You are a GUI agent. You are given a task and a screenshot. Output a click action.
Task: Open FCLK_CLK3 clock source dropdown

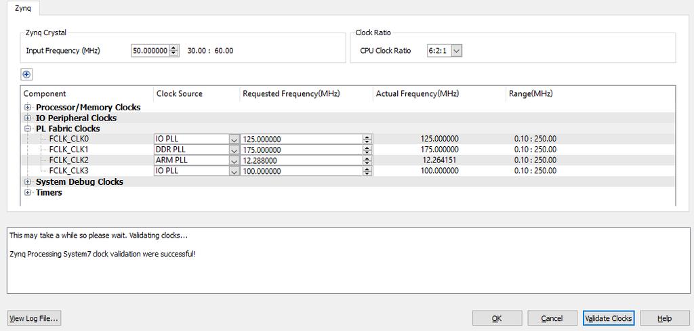[x=234, y=171]
